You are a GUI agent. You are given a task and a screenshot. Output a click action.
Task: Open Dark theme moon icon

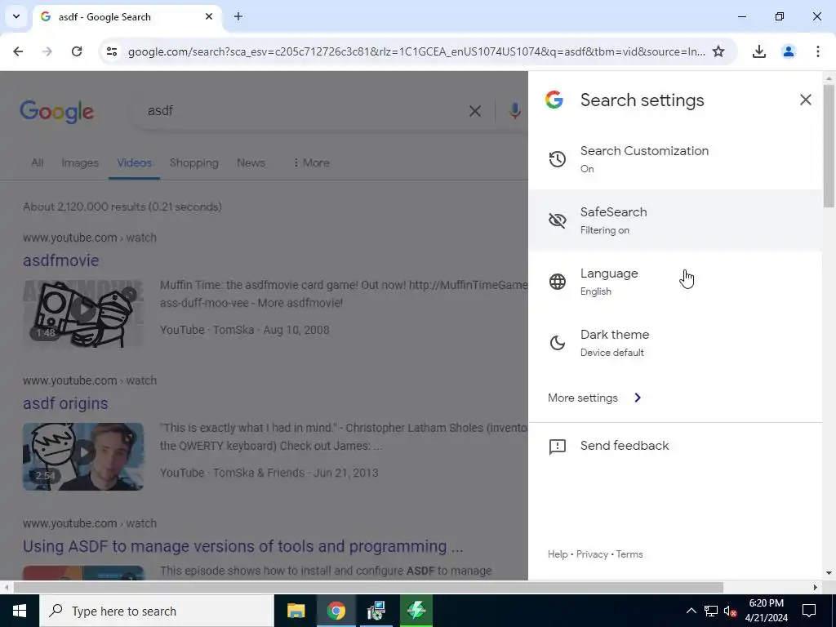click(557, 343)
